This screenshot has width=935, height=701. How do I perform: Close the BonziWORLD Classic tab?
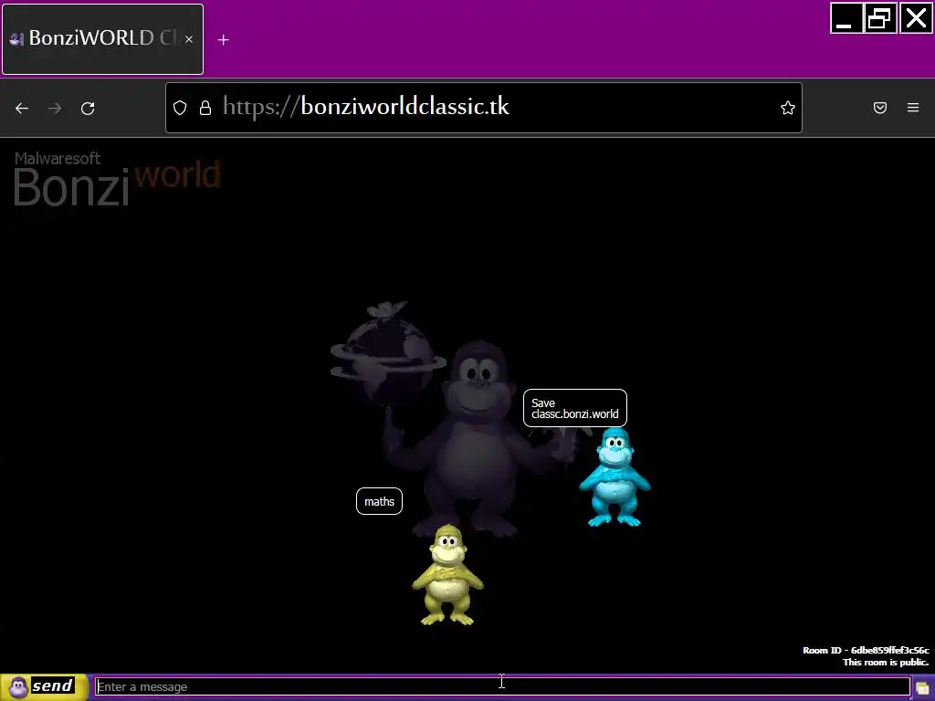coord(188,39)
